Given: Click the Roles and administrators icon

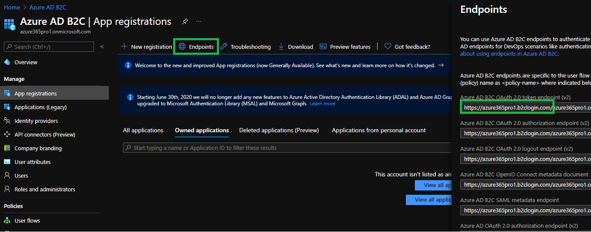Looking at the screenshot, I should (7, 189).
